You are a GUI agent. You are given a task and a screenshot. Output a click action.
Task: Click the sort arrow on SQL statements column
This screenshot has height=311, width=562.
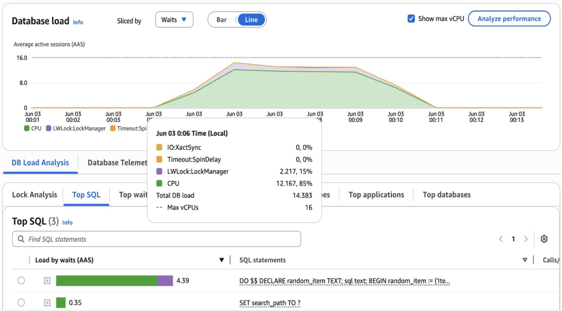coord(525,260)
